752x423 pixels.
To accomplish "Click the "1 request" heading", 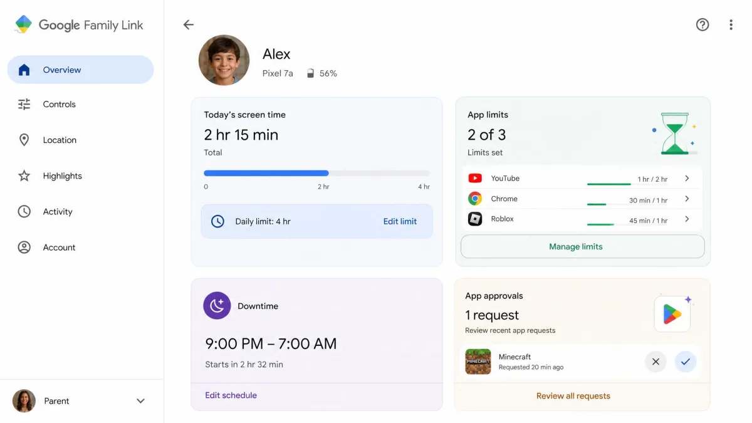I will click(492, 315).
